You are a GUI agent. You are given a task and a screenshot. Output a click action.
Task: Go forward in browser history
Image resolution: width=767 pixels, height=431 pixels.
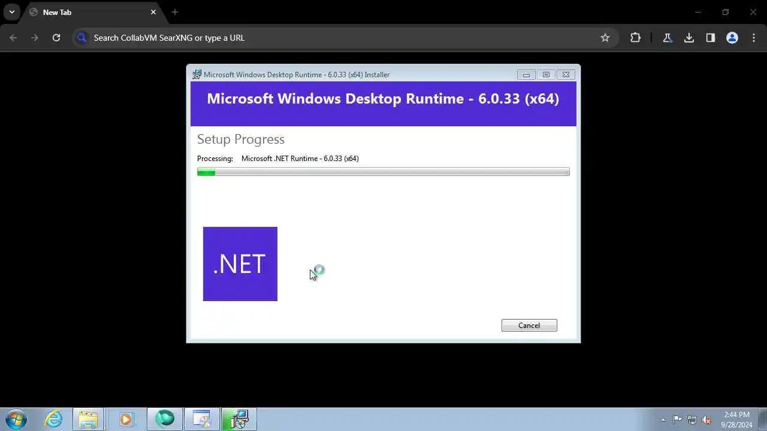pos(35,38)
